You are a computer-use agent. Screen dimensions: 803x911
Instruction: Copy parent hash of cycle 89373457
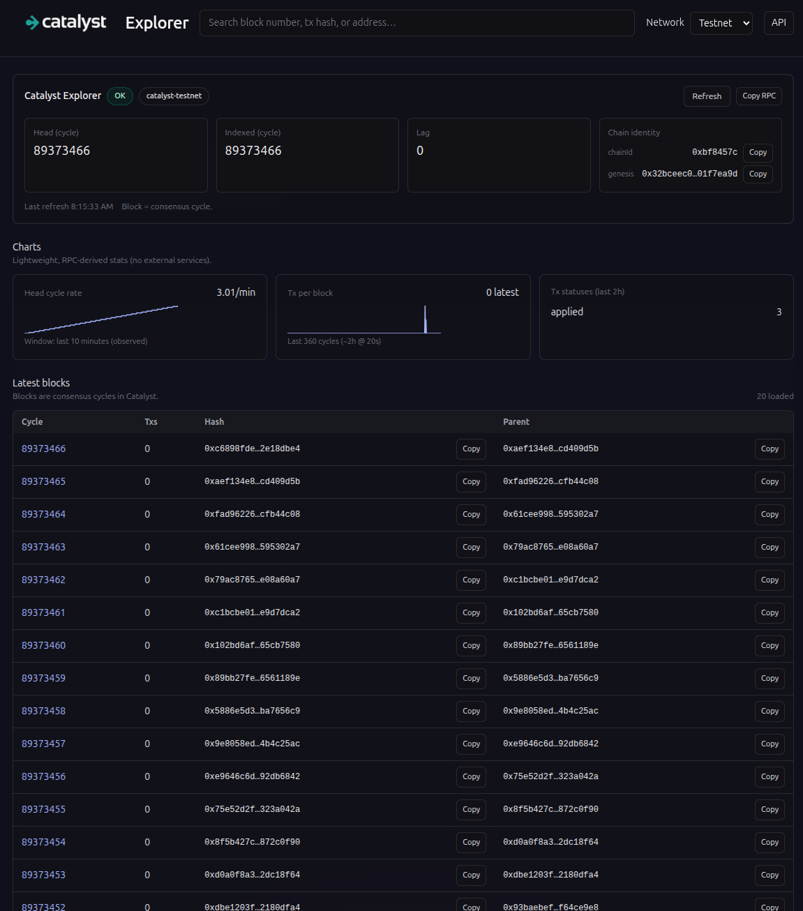pos(770,744)
